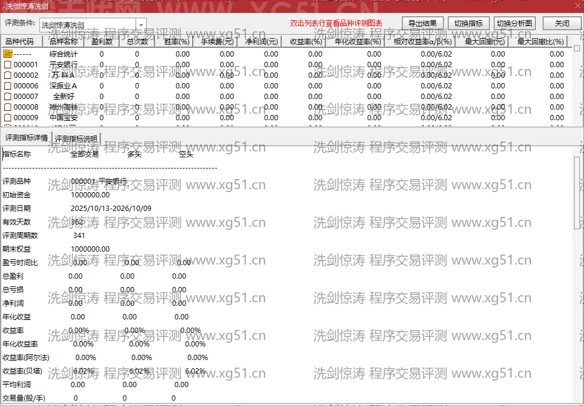Click the icon beside code 000006

8,85
